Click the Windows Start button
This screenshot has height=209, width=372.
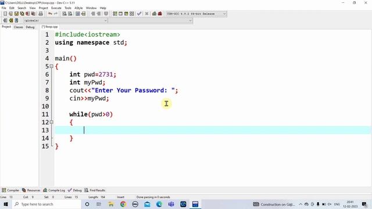(6, 204)
